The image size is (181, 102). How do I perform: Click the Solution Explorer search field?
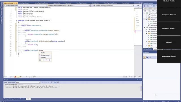[x=150, y=8]
